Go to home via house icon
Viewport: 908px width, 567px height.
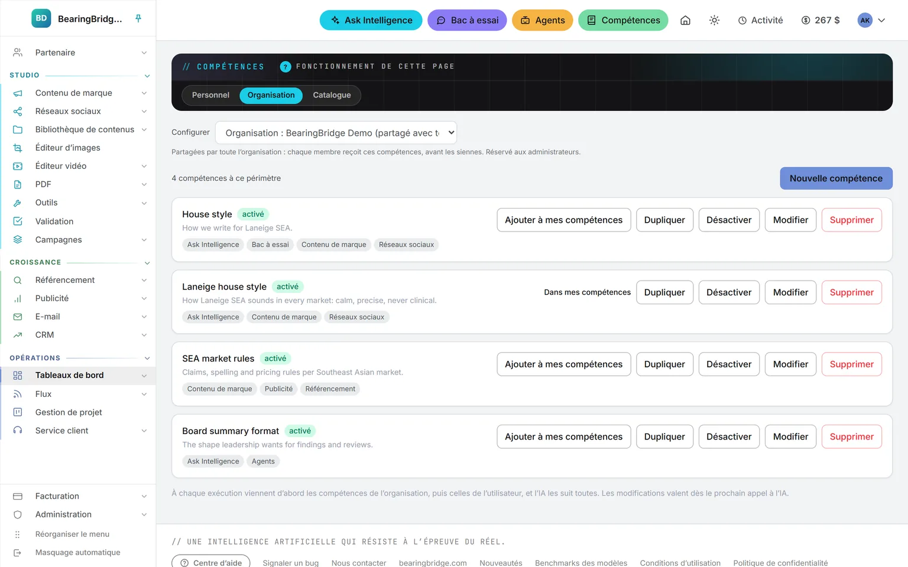(685, 20)
